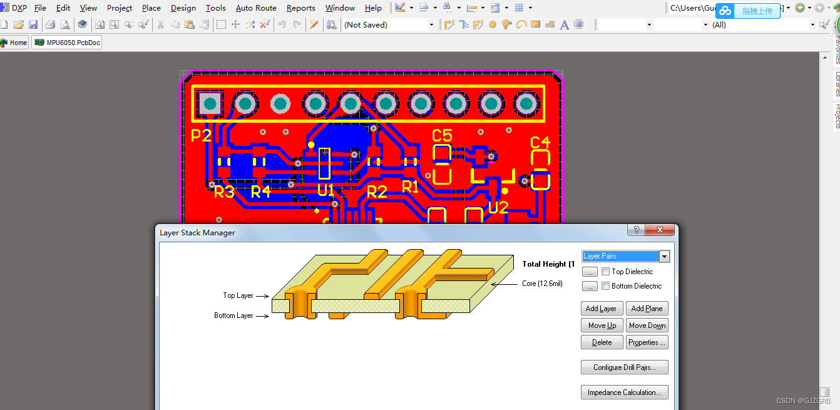The width and height of the screenshot is (840, 410).
Task: Click the Open file folder icon
Action: click(19, 24)
